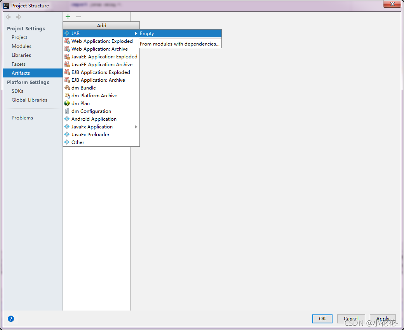Click the JavaFx Preloader diamond icon
The height and width of the screenshot is (330, 404).
click(x=67, y=134)
